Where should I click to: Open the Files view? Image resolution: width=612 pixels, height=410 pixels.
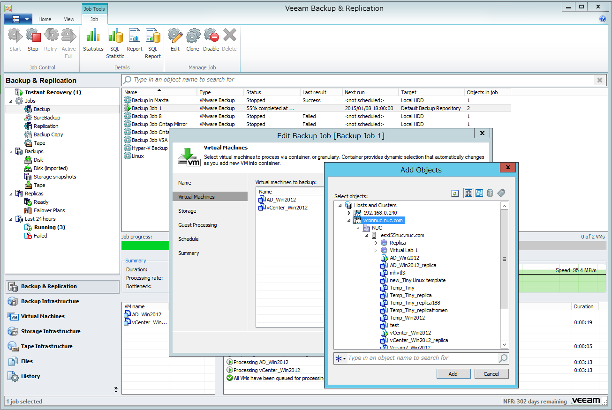pyautogui.click(x=27, y=361)
